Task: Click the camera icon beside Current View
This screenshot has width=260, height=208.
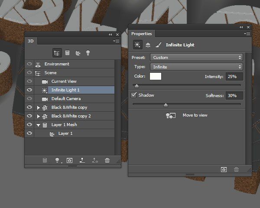Action: 45,82
